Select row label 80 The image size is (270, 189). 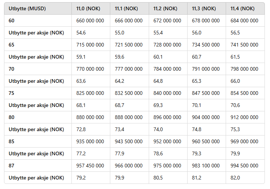tap(11, 118)
